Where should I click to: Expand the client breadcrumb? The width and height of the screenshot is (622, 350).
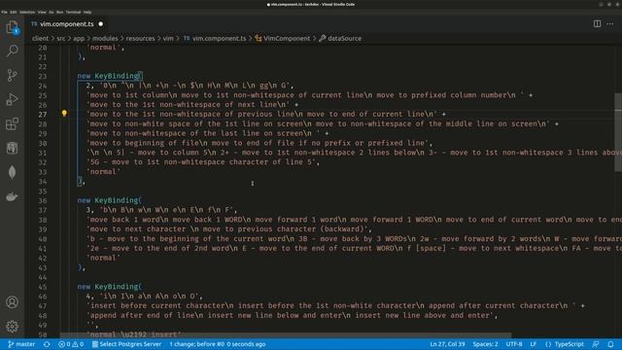click(x=40, y=39)
